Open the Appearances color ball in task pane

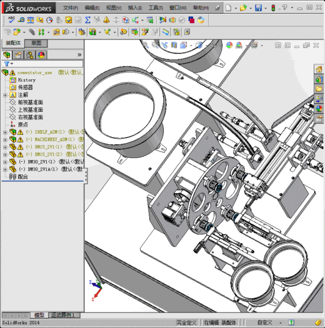point(319,109)
